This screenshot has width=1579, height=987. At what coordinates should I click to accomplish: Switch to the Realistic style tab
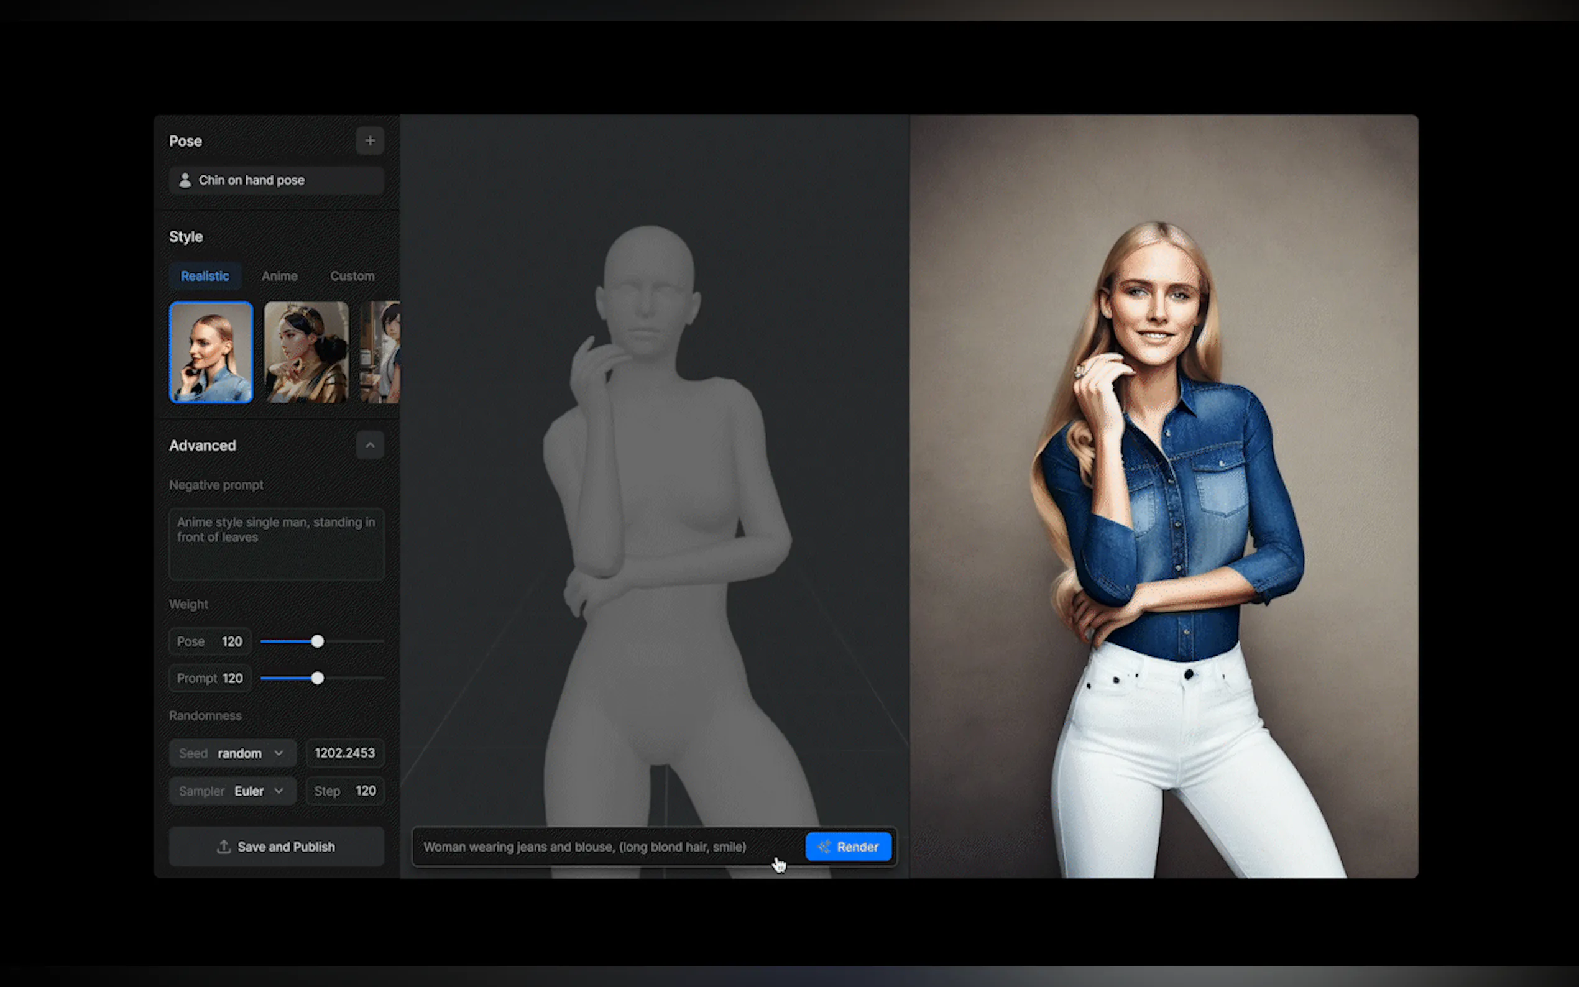point(205,276)
